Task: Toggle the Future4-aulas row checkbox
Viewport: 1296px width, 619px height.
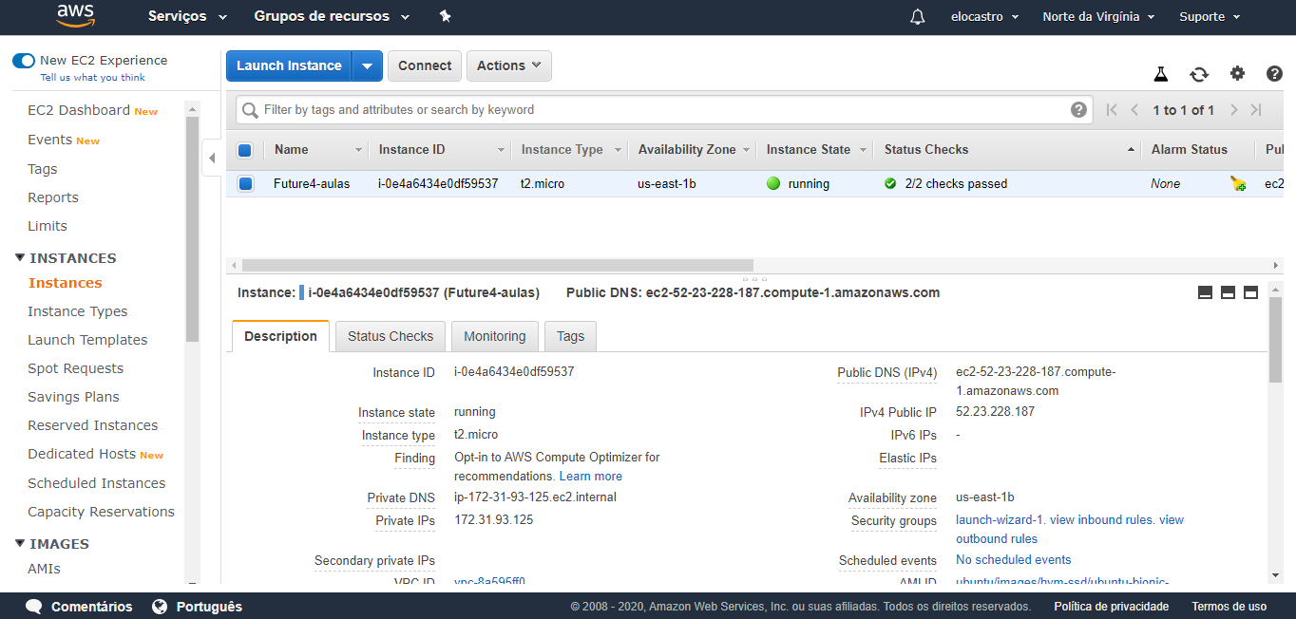Action: [245, 184]
